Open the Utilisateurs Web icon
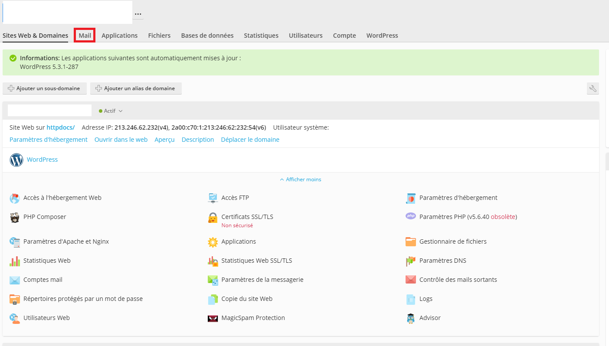Screen dimensions: 609x346 coord(15,319)
